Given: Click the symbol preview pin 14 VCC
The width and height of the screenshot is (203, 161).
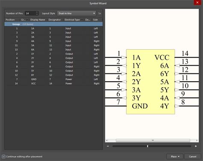Looking at the screenshot, I should 187,57.
